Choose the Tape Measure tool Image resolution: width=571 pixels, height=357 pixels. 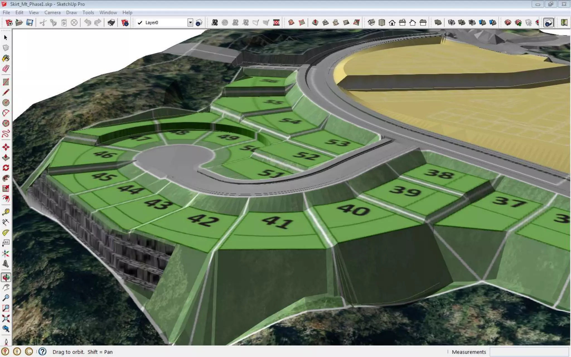6,212
